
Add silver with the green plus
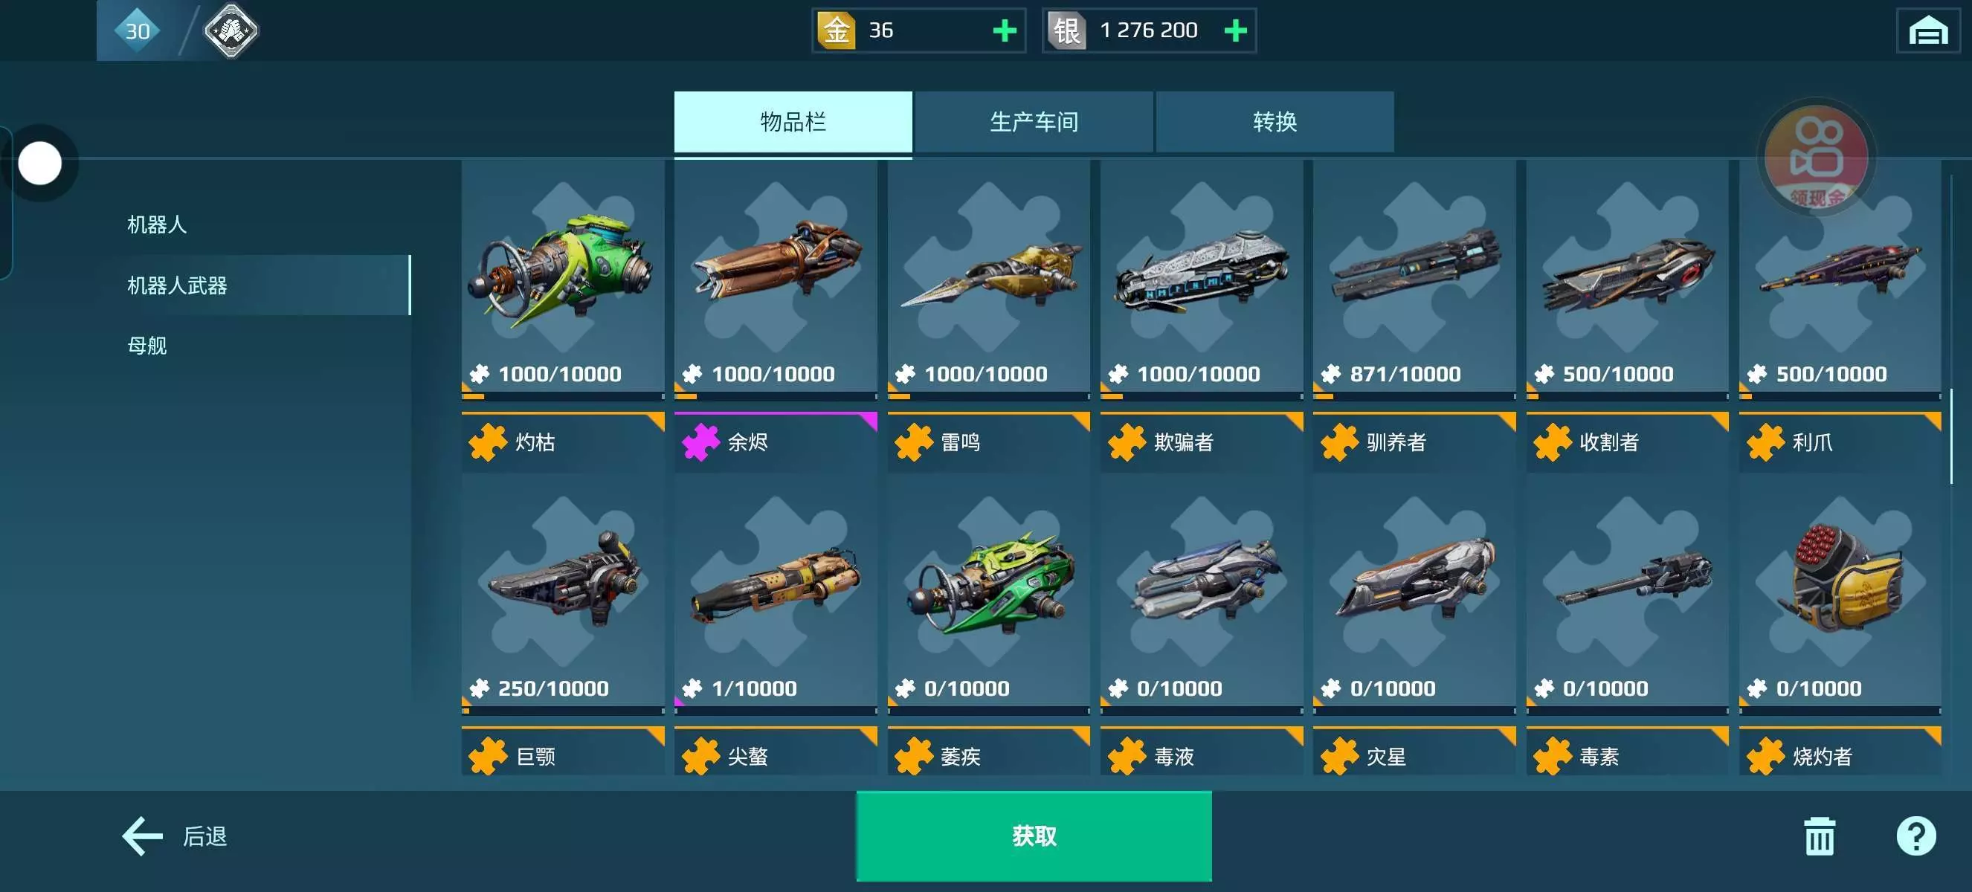[x=1236, y=30]
